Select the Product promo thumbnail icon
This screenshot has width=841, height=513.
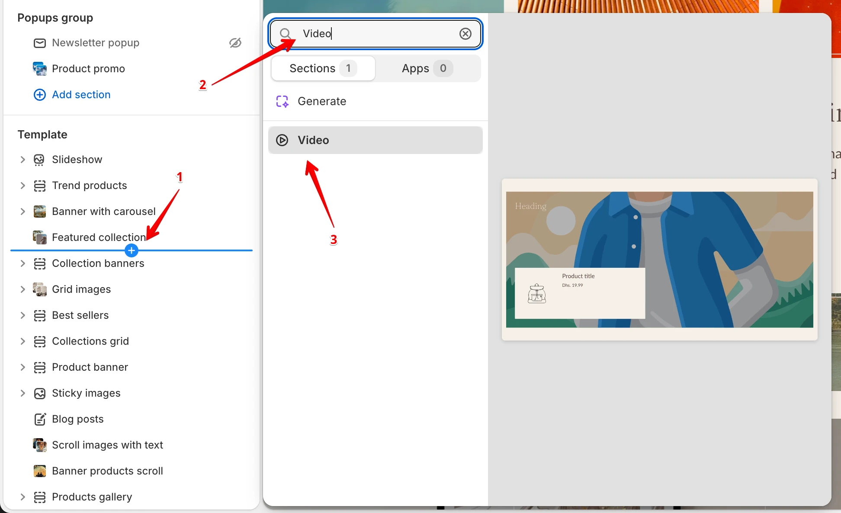coord(40,69)
